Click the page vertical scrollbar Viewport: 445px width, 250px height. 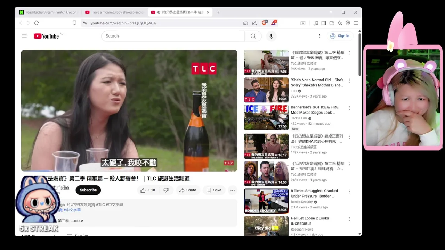[x=360, y=55]
